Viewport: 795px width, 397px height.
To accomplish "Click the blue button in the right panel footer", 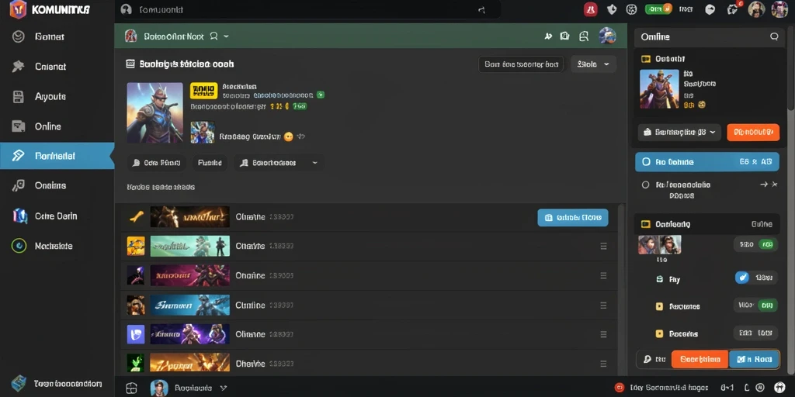I will click(754, 359).
